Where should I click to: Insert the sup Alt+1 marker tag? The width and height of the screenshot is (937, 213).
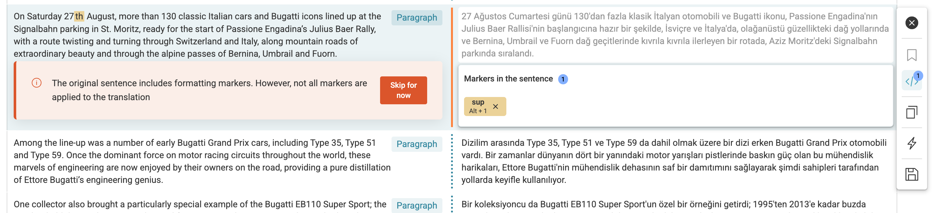click(478, 106)
